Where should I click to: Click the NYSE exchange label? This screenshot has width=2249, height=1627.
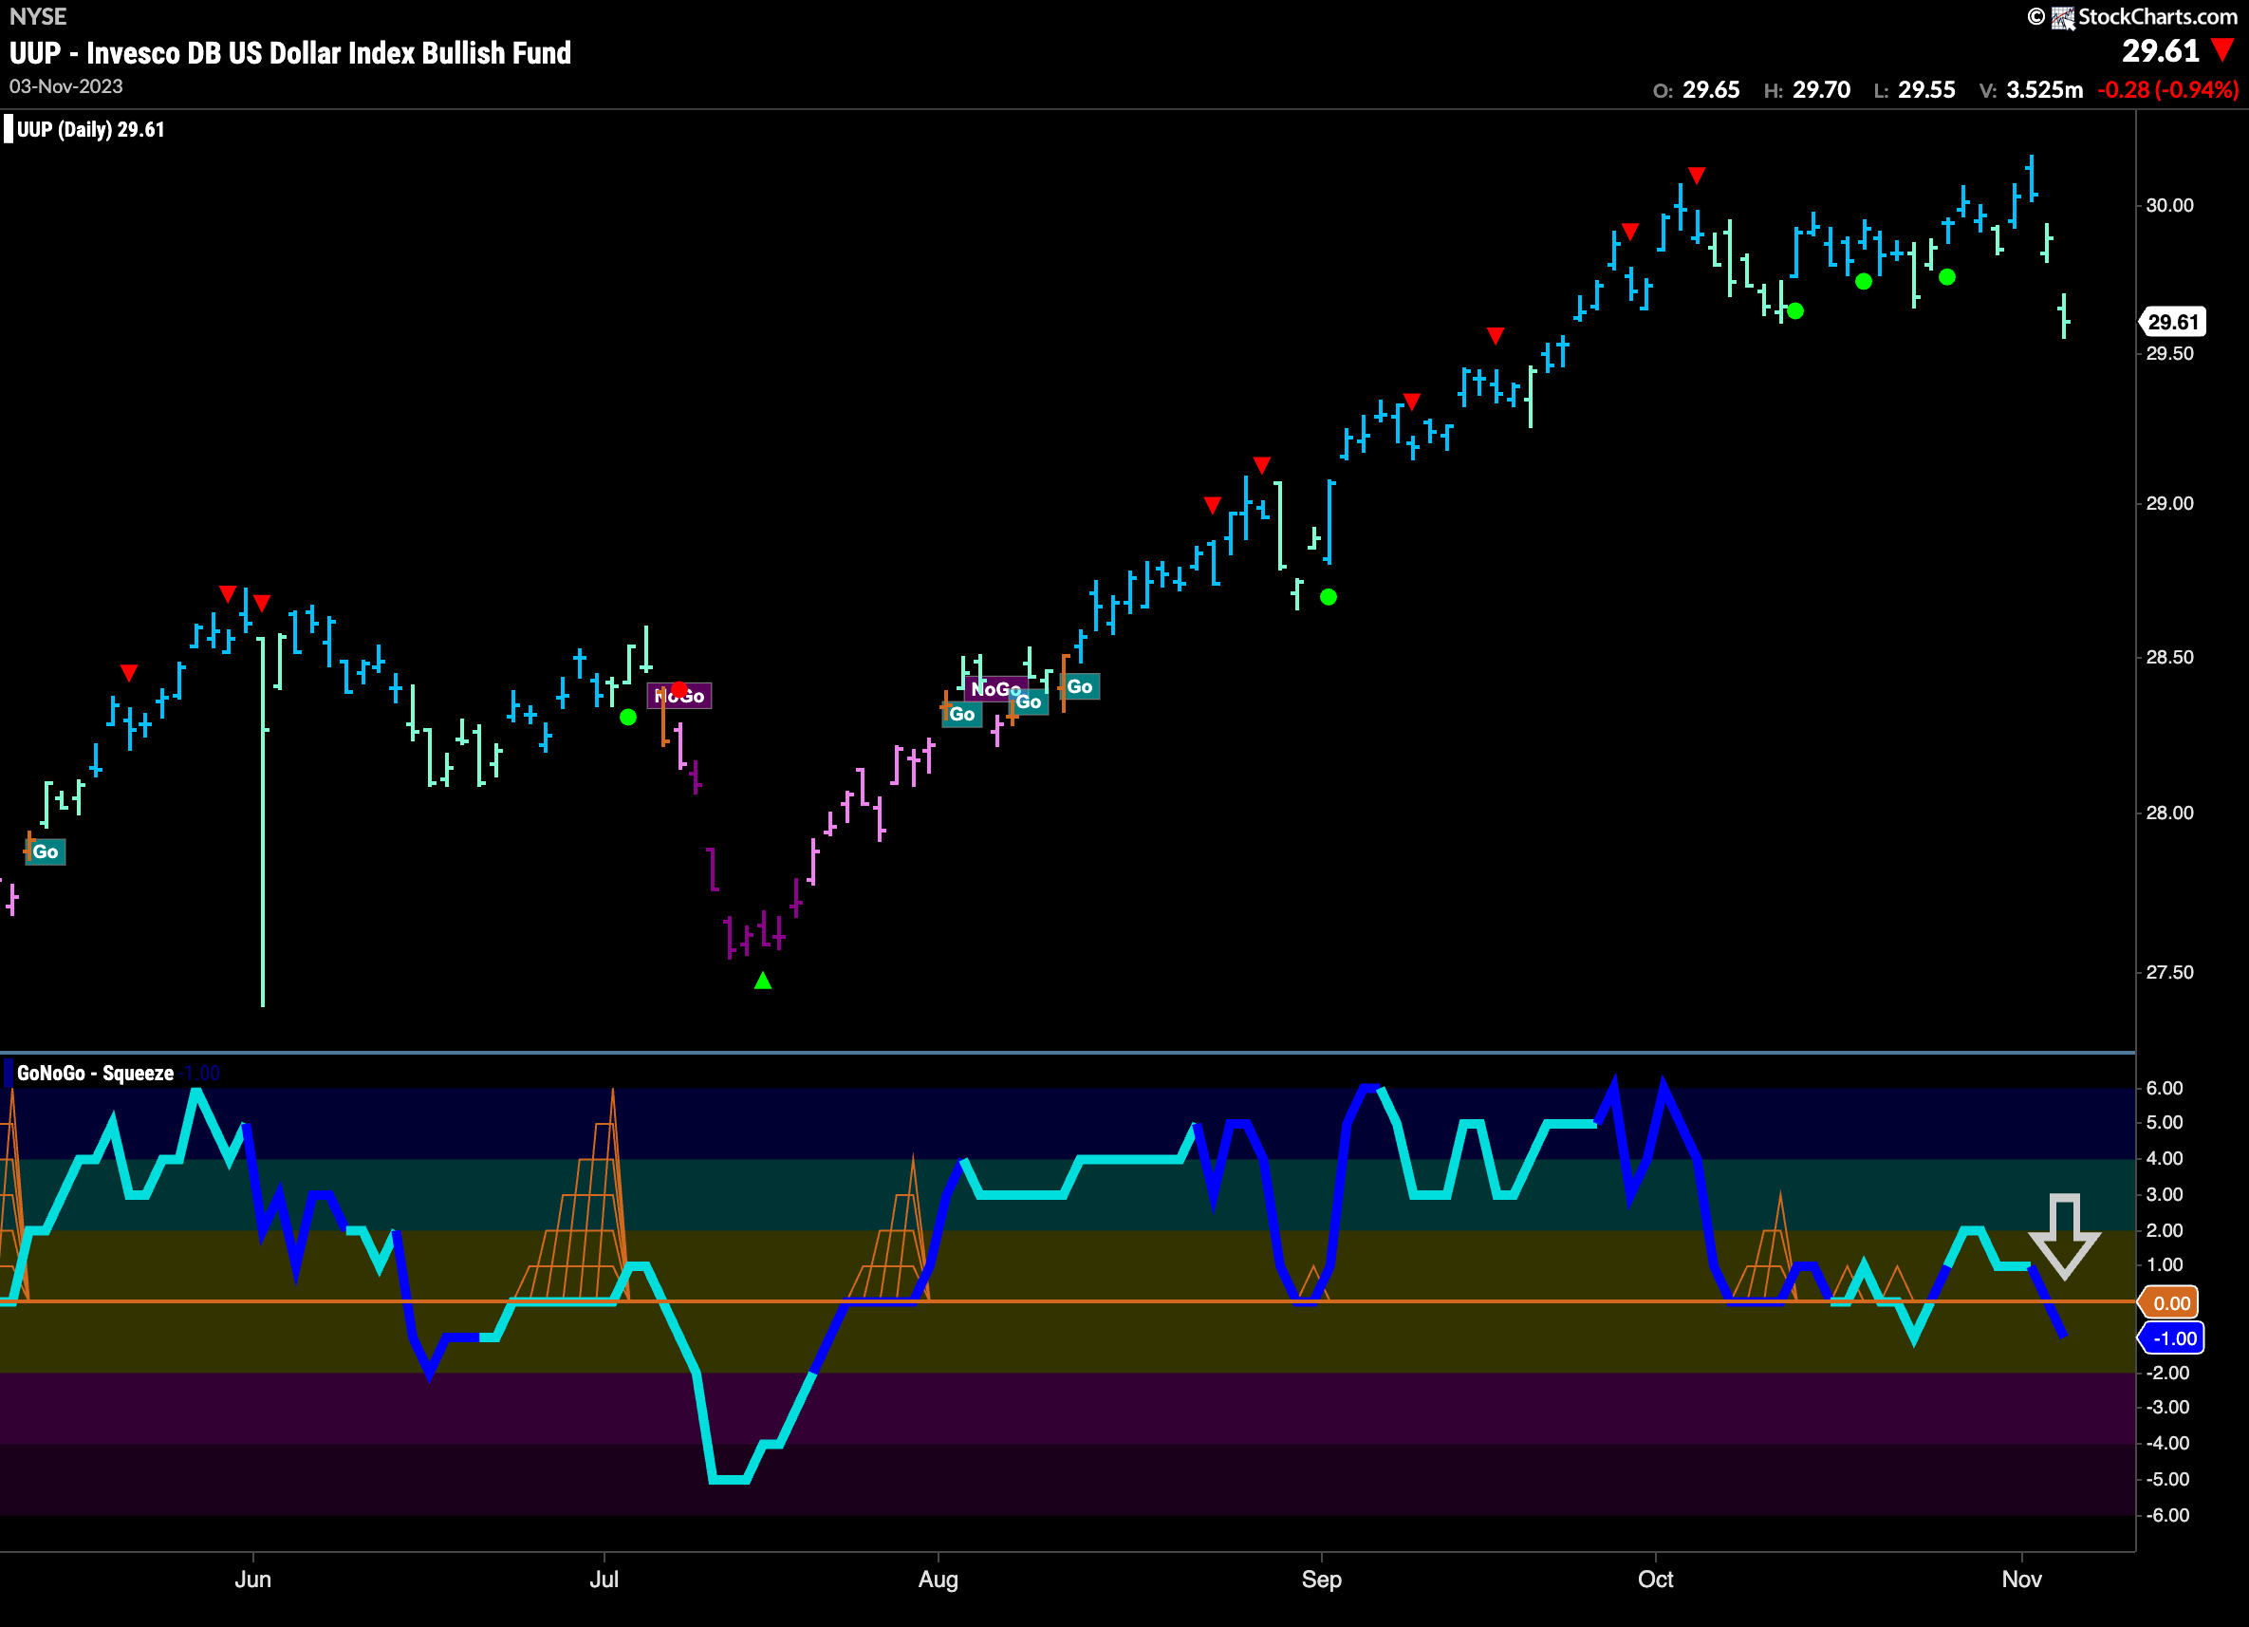(x=38, y=17)
